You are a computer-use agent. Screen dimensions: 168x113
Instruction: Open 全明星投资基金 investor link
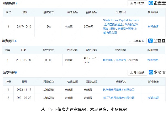(113, 24)
